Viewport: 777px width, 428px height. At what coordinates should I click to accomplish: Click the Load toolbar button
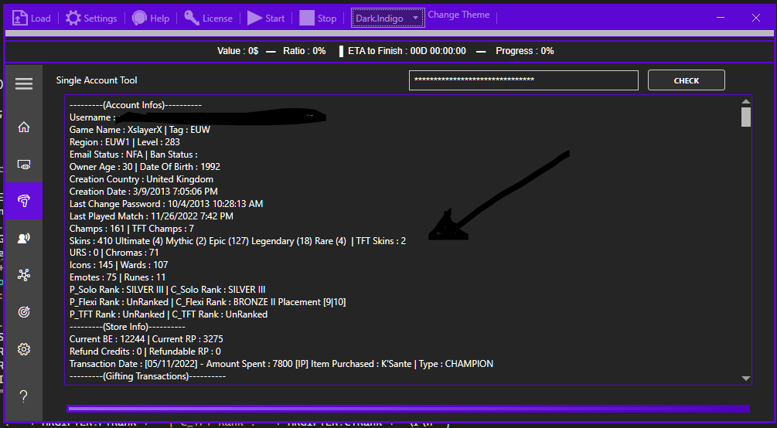(x=31, y=19)
